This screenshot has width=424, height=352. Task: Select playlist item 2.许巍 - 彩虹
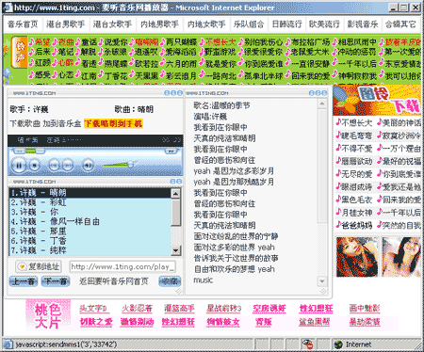pyautogui.click(x=90, y=202)
